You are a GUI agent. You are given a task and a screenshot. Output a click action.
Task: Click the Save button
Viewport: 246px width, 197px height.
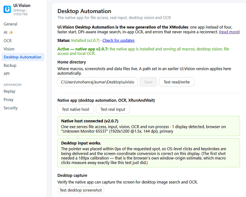148,82
